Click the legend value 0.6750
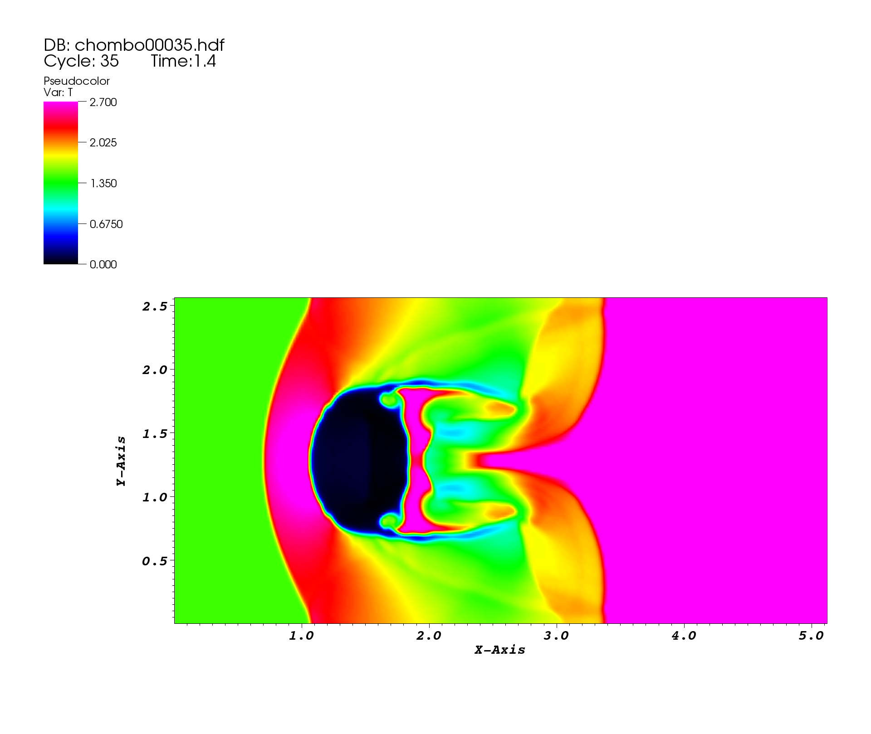This screenshot has height=734, width=871. pyautogui.click(x=106, y=224)
